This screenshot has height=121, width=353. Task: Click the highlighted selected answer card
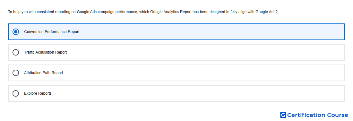[x=176, y=32]
